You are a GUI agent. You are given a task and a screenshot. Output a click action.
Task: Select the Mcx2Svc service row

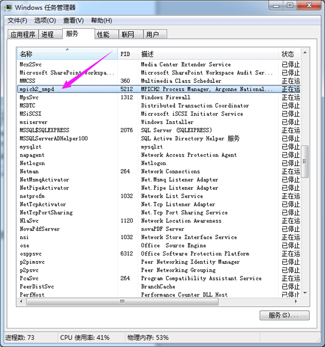159,64
